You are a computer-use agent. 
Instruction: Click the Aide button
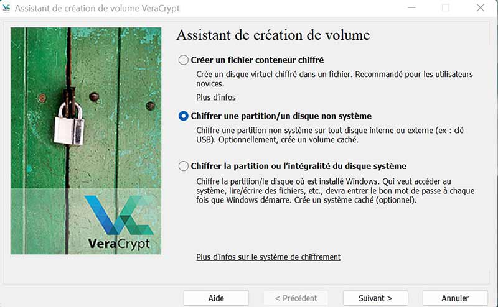coord(216,298)
